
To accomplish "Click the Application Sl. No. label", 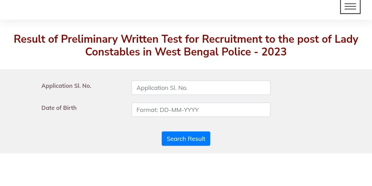I will coord(66,86).
